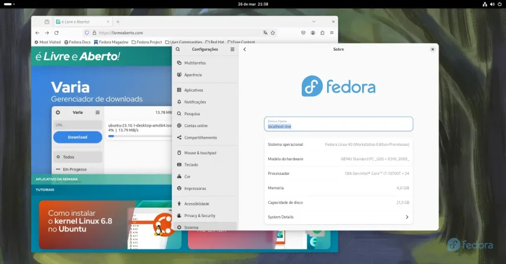Viewport: 506px width, 264px height.
Task: Open Pesquisa settings
Action: [205, 114]
